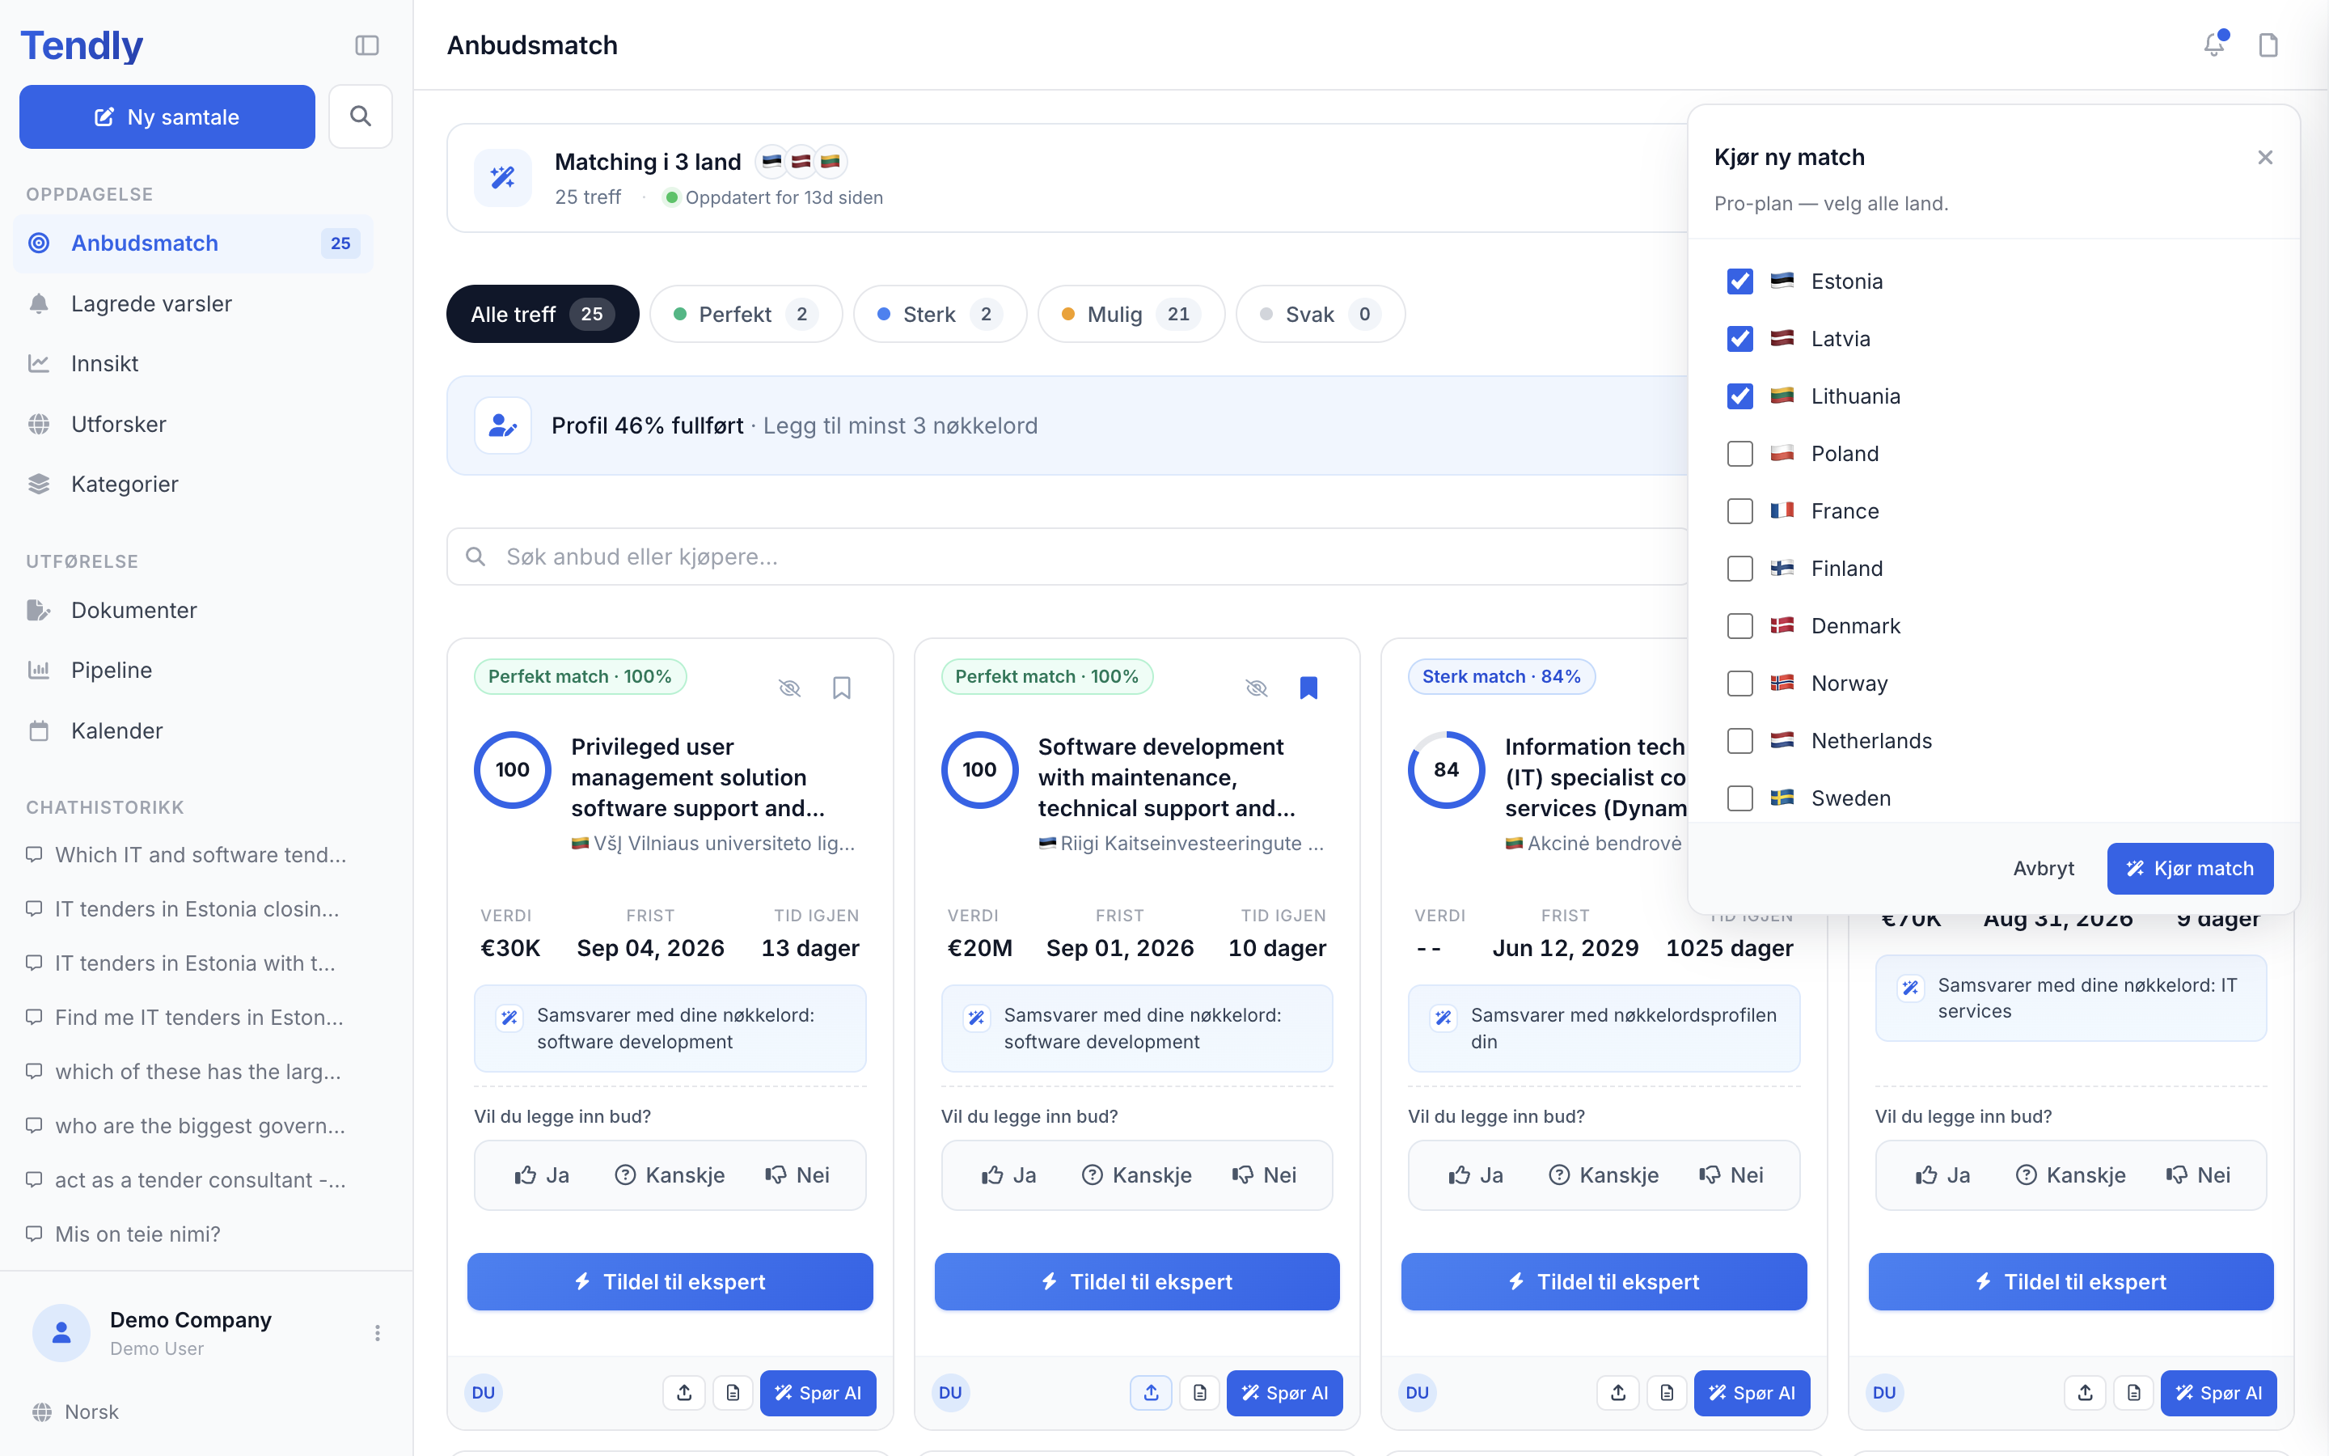Click Spør AI on Software development card
Image resolution: width=2329 pixels, height=1456 pixels.
1284,1392
